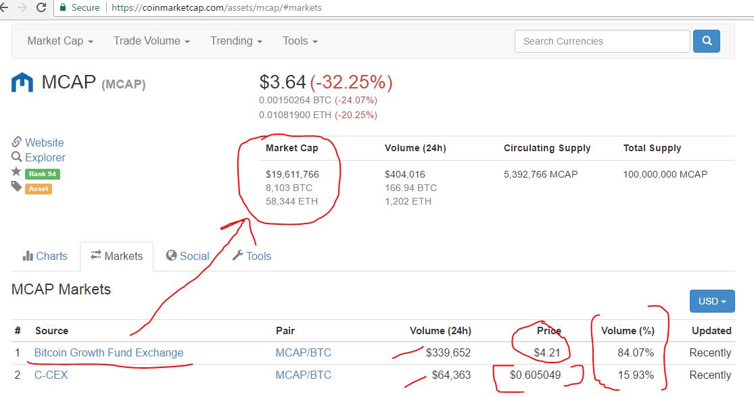Open the USD currency dropdown
The height and width of the screenshot is (397, 754).
tap(712, 301)
